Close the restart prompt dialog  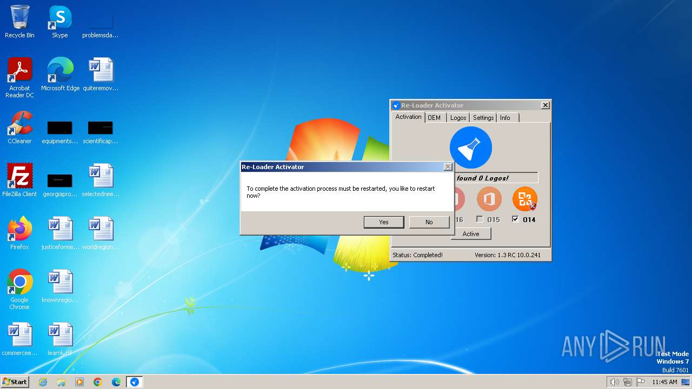[448, 167]
